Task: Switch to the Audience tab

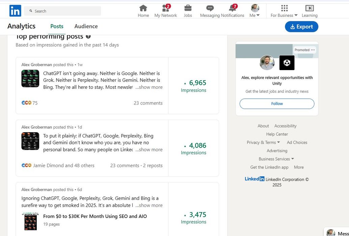Action: point(86,26)
